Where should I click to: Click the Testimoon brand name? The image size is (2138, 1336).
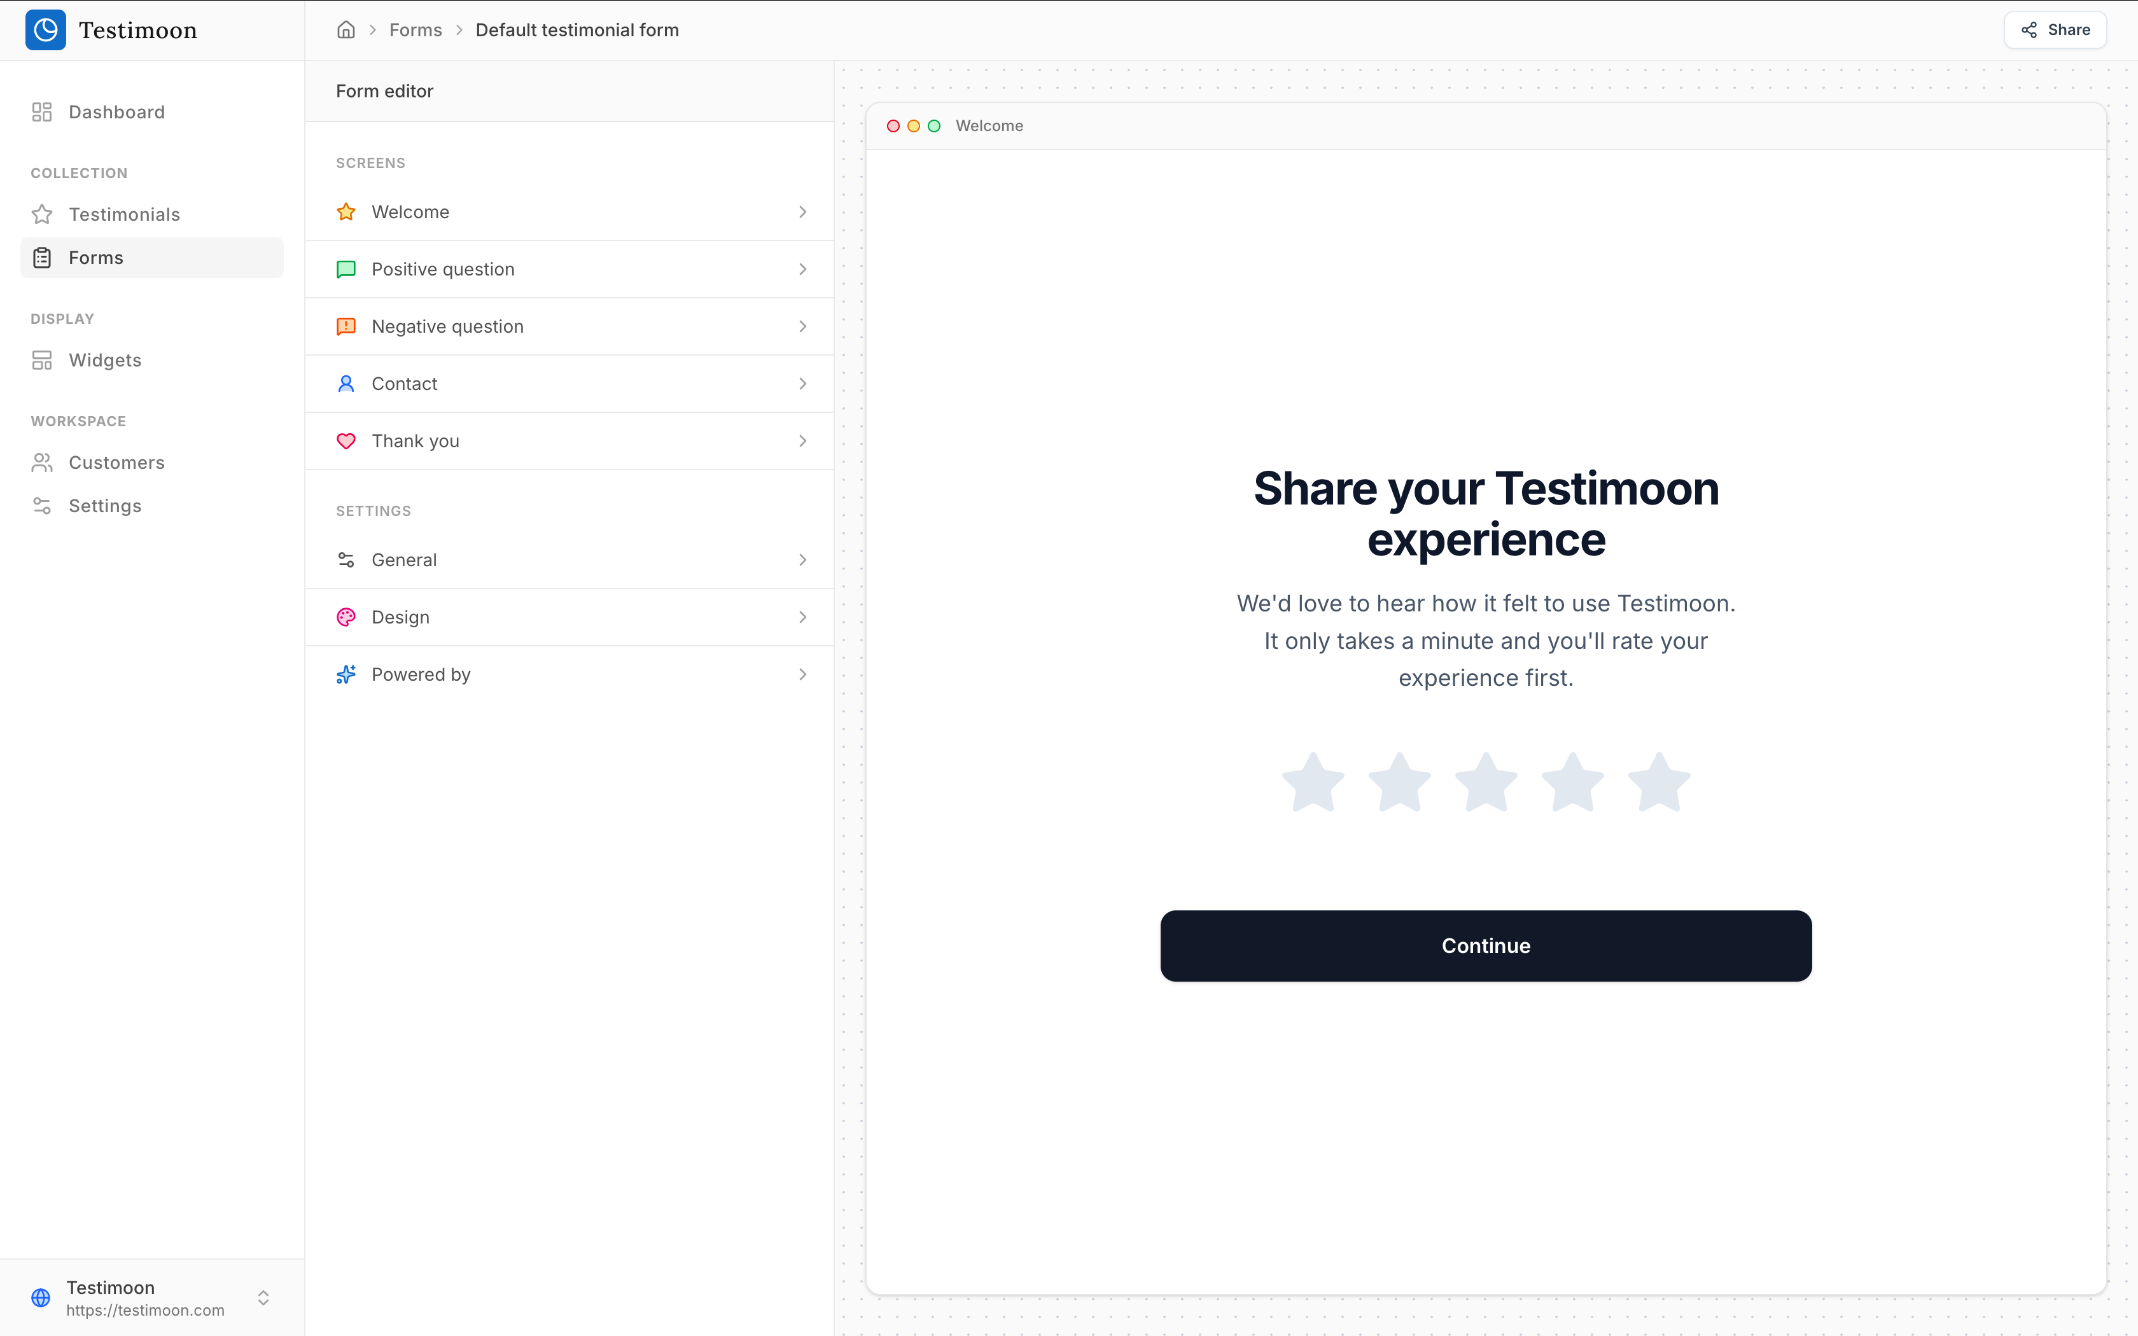[138, 30]
